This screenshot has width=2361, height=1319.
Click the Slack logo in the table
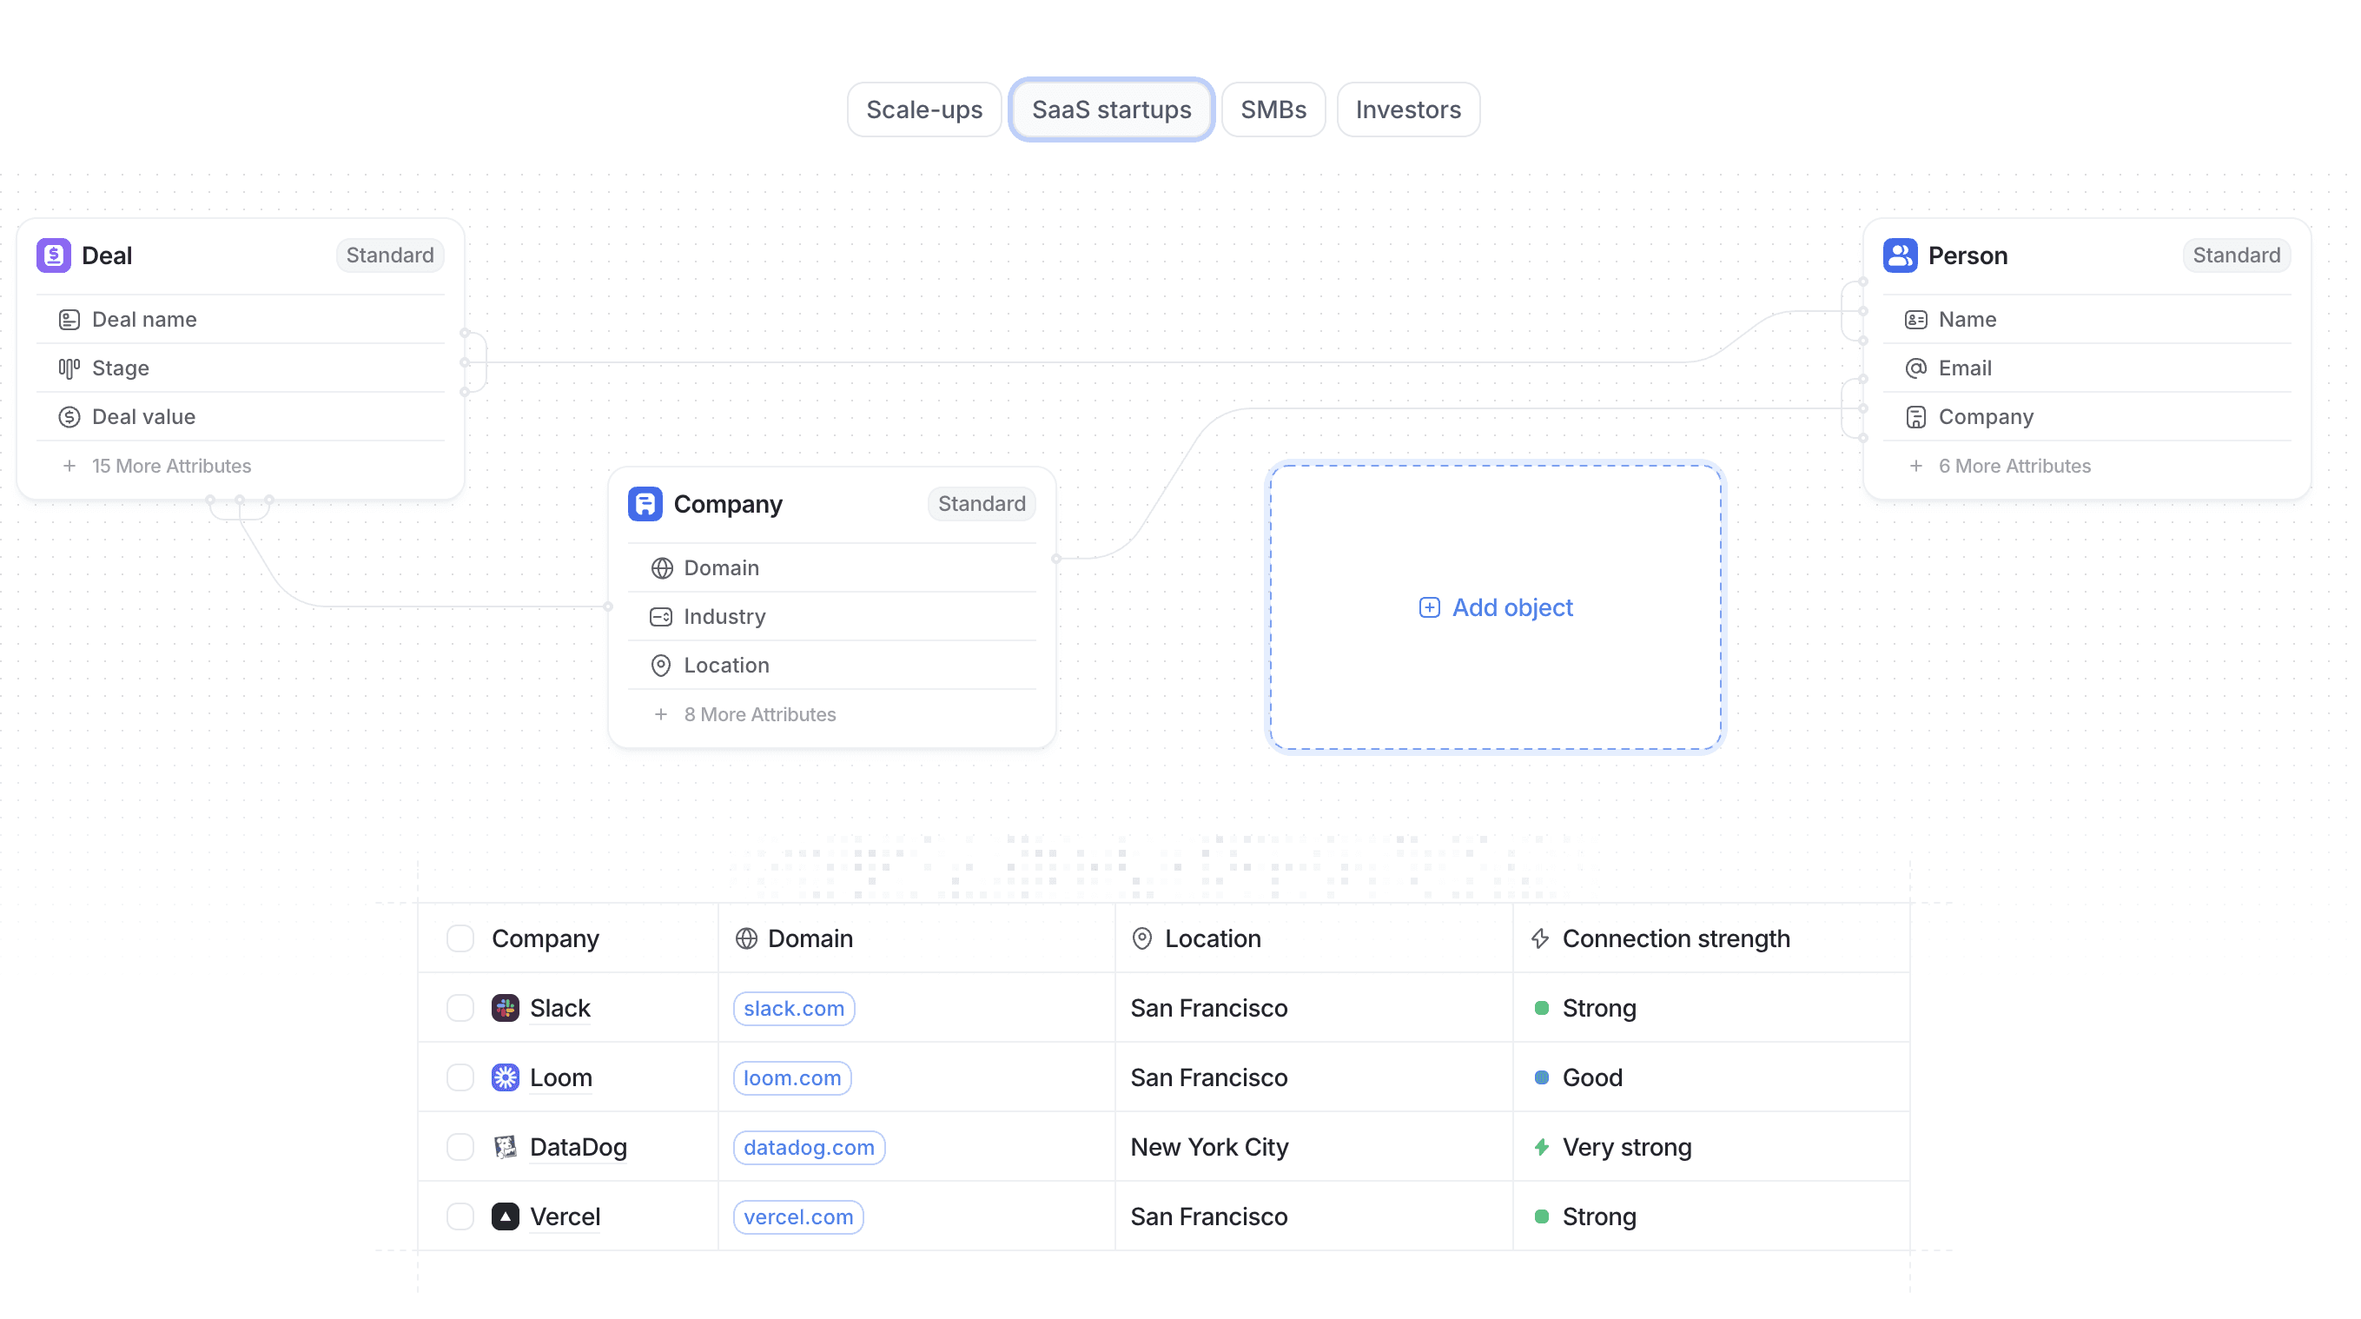tap(506, 1007)
